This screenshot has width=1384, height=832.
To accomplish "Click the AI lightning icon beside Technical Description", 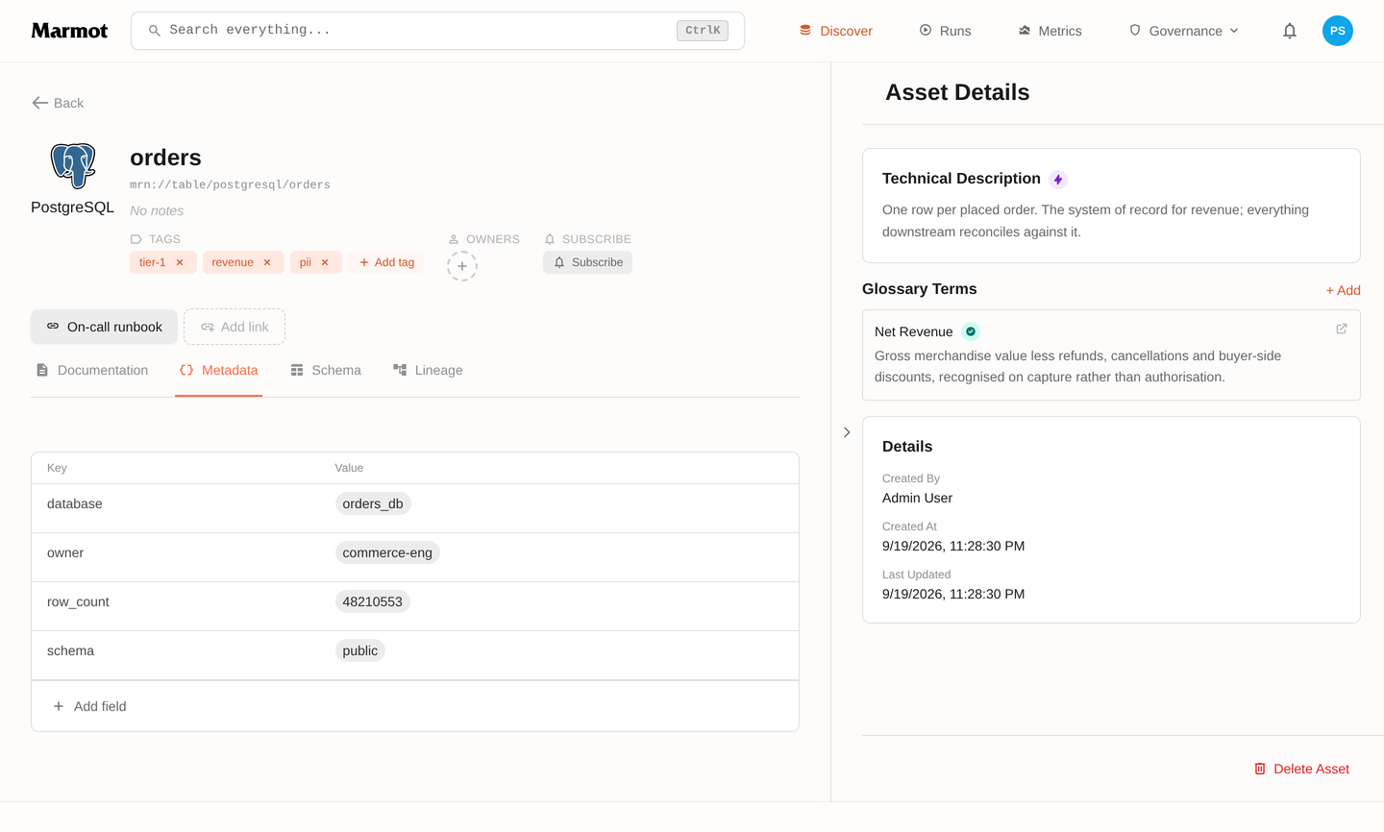I will click(1058, 180).
